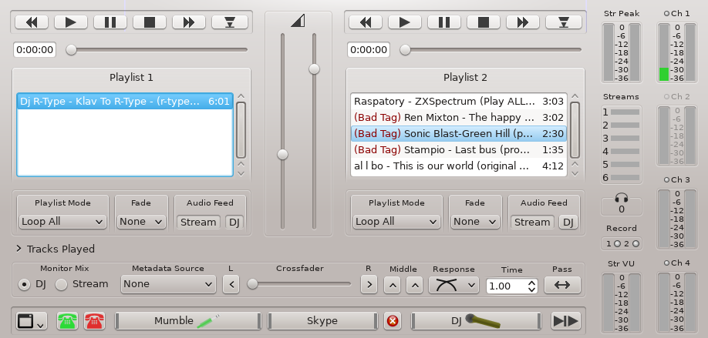The height and width of the screenshot is (338, 708).
Task: Move crossfader fully left with L arrow
Action: click(231, 284)
